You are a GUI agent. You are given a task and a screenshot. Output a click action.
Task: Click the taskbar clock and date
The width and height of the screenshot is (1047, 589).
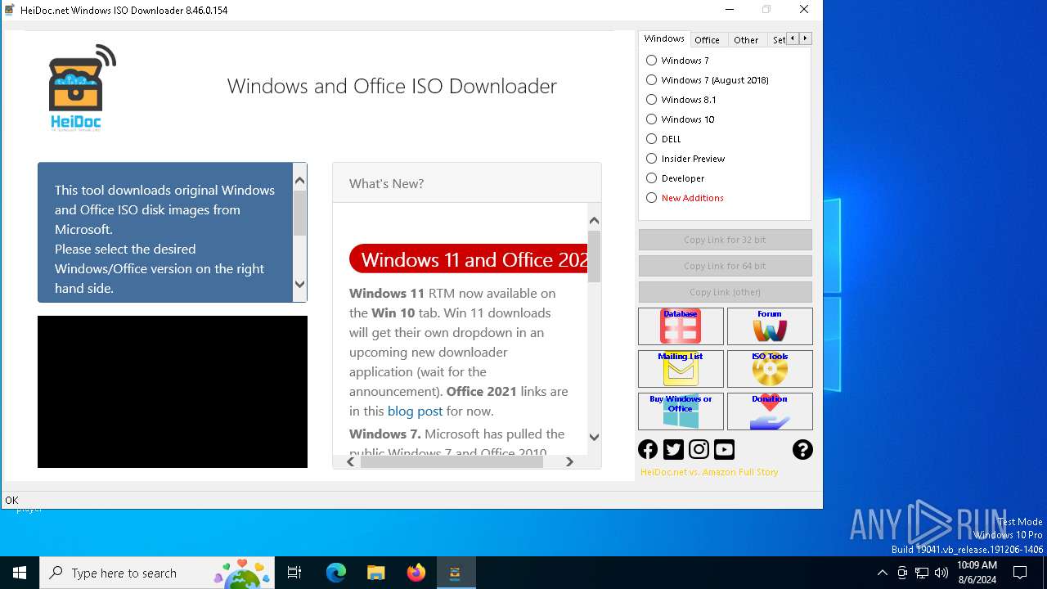coord(977,573)
